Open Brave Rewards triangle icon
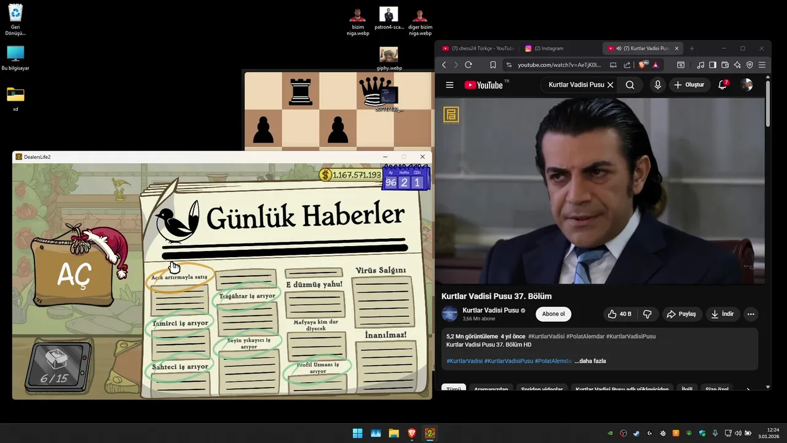The height and width of the screenshot is (443, 787). [x=655, y=65]
